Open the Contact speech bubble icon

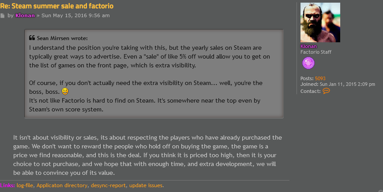click(x=326, y=91)
